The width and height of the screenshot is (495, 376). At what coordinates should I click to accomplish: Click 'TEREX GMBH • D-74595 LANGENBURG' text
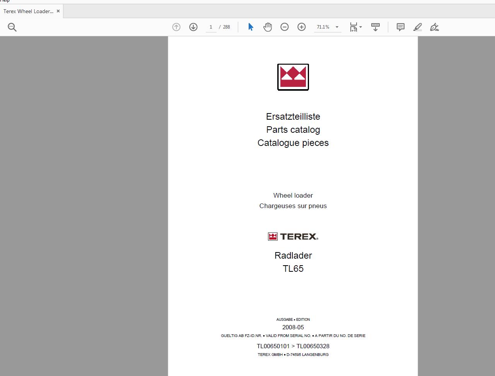pos(293,355)
